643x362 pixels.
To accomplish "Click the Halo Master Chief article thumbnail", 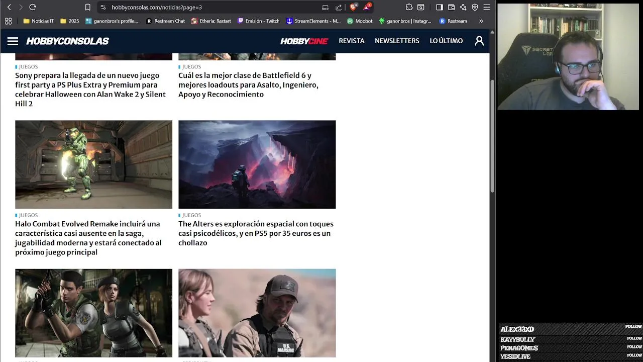I will (93, 164).
